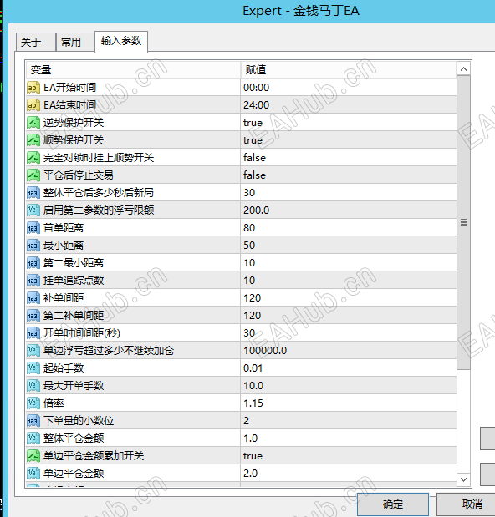
Task: Click the bool icon beside 单边平仓金额累加开关
Action: point(33,456)
